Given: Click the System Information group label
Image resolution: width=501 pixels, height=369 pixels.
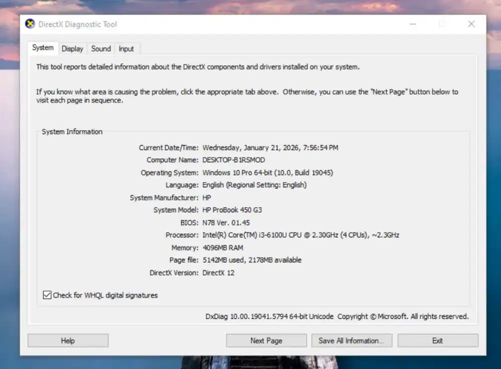Looking at the screenshot, I should click(x=72, y=132).
